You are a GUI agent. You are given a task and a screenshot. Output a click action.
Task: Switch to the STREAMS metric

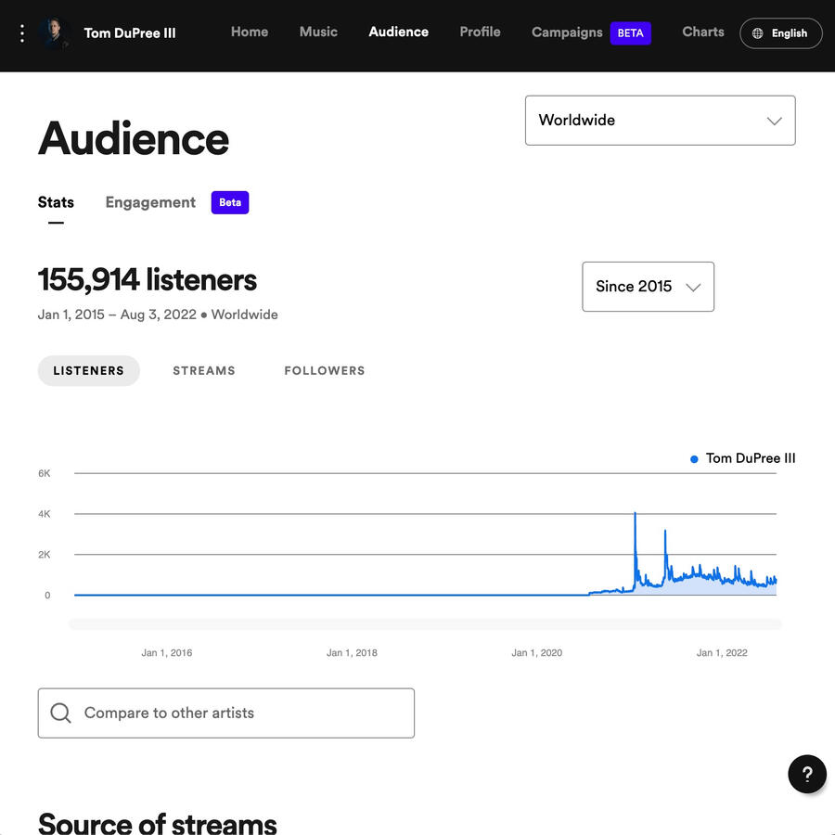click(203, 370)
